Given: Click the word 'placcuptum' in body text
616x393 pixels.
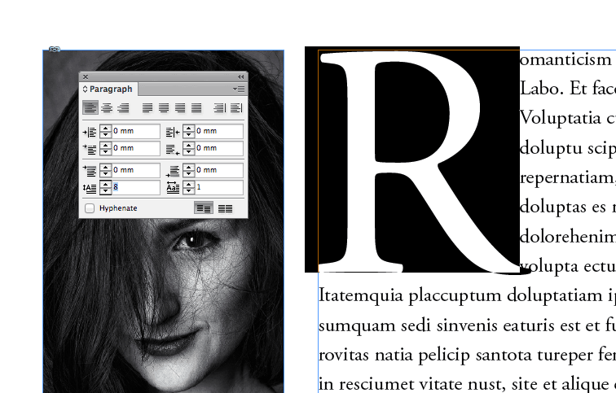Looking at the screenshot, I should coord(455,296).
